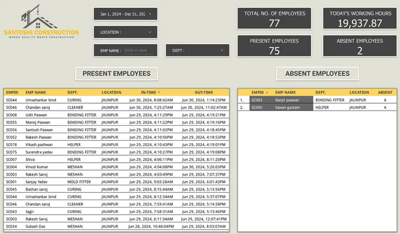
Task: Sort present table by DEPT. header
Action: coord(73,92)
